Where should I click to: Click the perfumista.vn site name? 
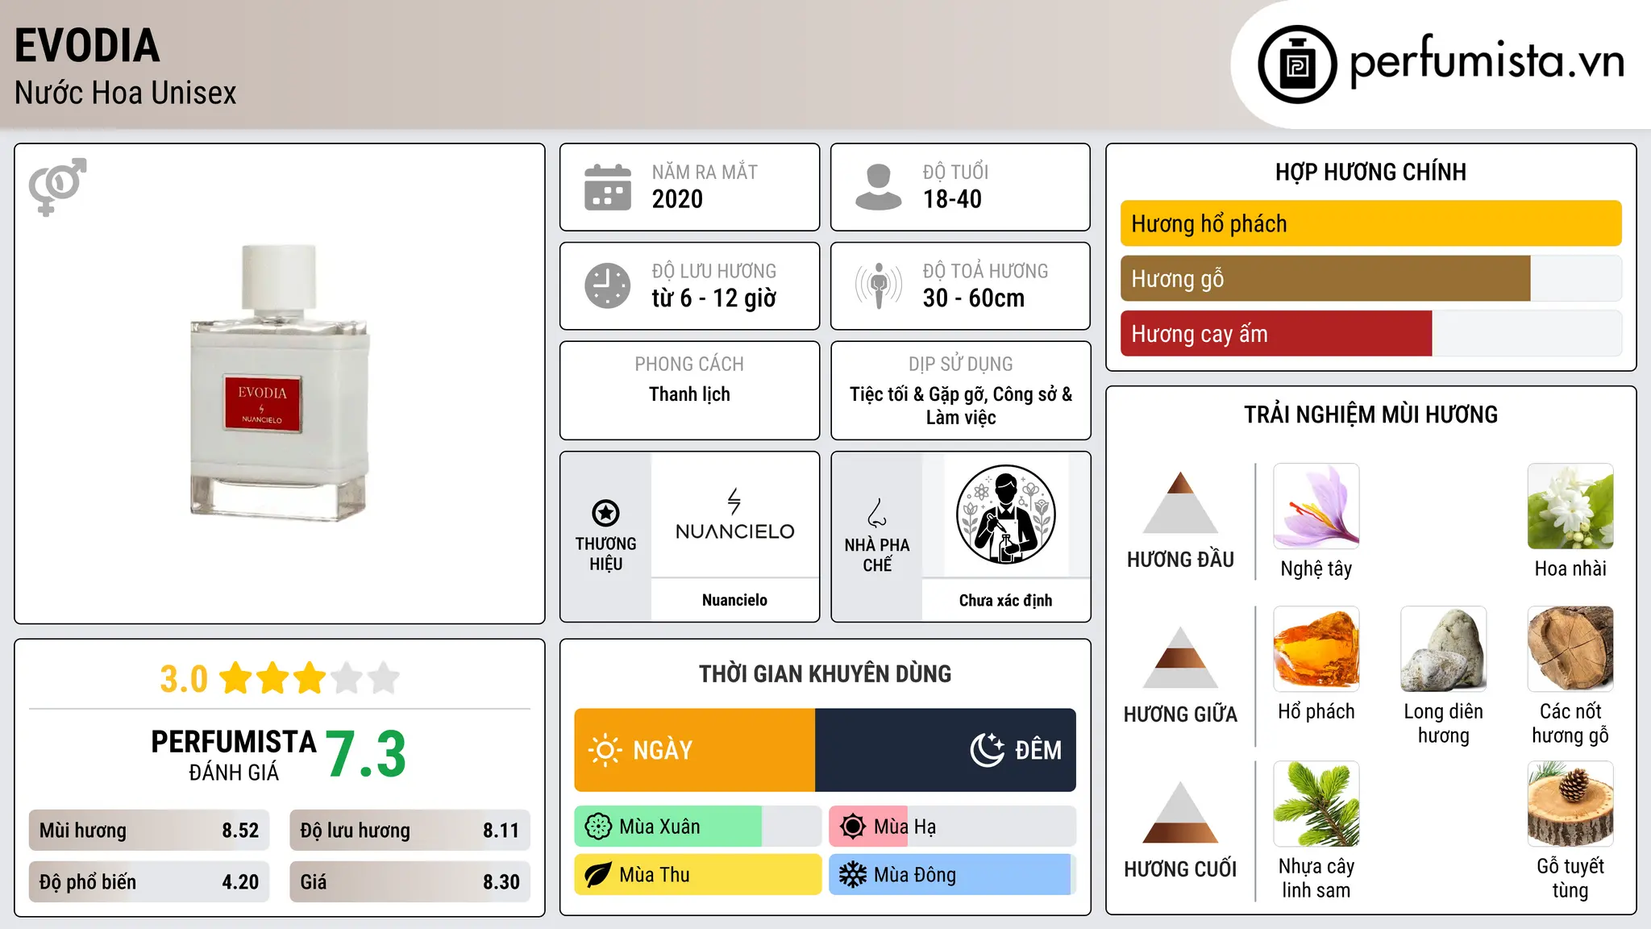1487,62
